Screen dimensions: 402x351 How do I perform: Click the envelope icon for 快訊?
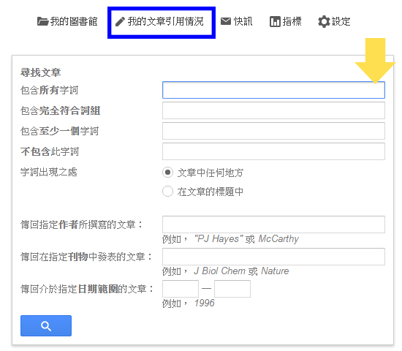(x=226, y=21)
